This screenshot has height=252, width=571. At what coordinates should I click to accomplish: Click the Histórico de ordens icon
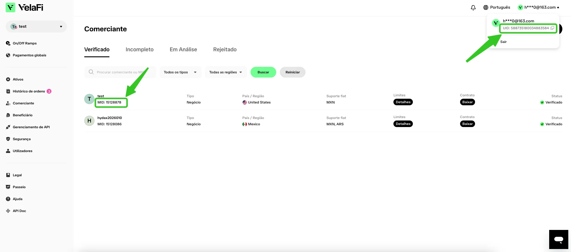point(8,91)
